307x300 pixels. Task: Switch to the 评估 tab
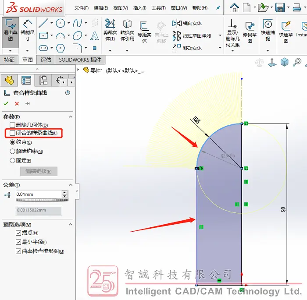46,60
